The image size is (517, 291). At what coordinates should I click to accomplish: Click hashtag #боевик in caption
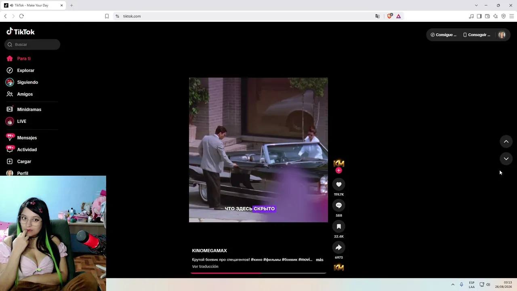[x=290, y=259]
